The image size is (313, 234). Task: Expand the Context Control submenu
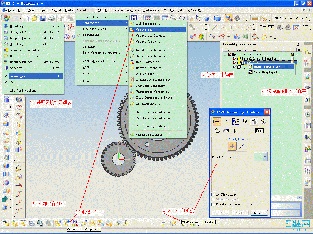[102, 17]
